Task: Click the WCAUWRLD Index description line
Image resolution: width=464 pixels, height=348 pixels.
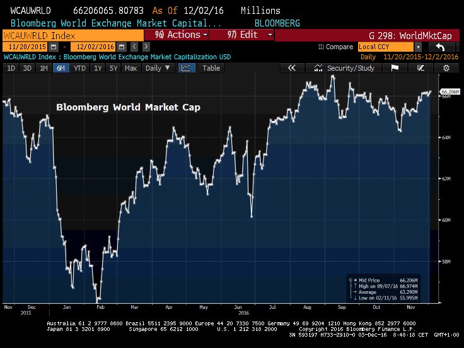Action: pyautogui.click(x=117, y=57)
